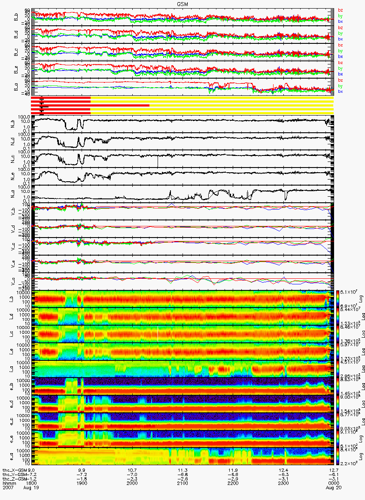Select the Y-GSM value -7.0

pos(132,475)
